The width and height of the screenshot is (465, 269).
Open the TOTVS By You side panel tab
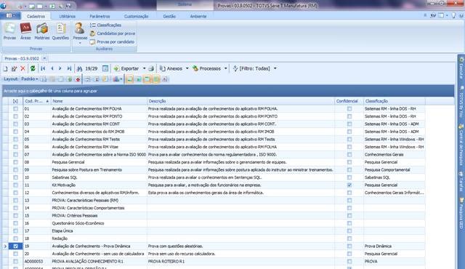click(461, 101)
